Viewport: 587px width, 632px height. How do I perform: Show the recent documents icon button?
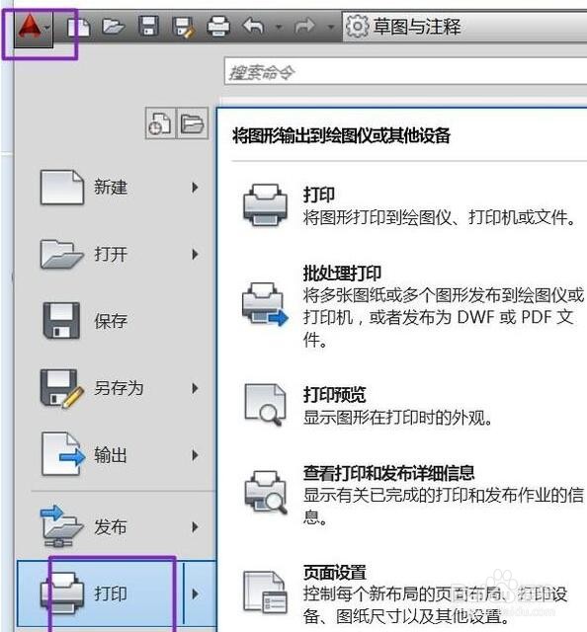click(x=160, y=123)
